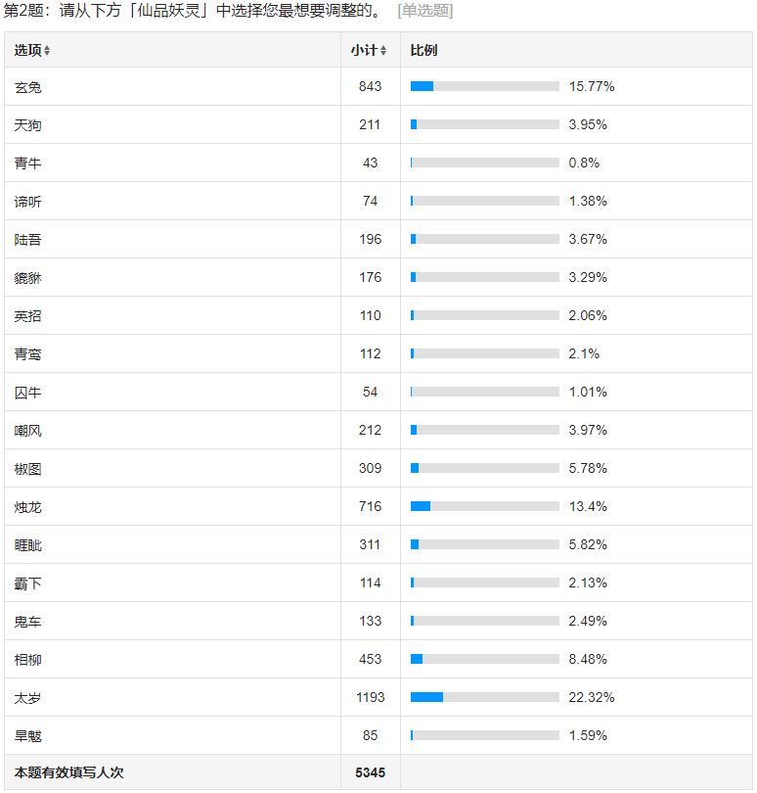The image size is (757, 793).
Task: Select the 椒图 option label
Action: coord(27,469)
